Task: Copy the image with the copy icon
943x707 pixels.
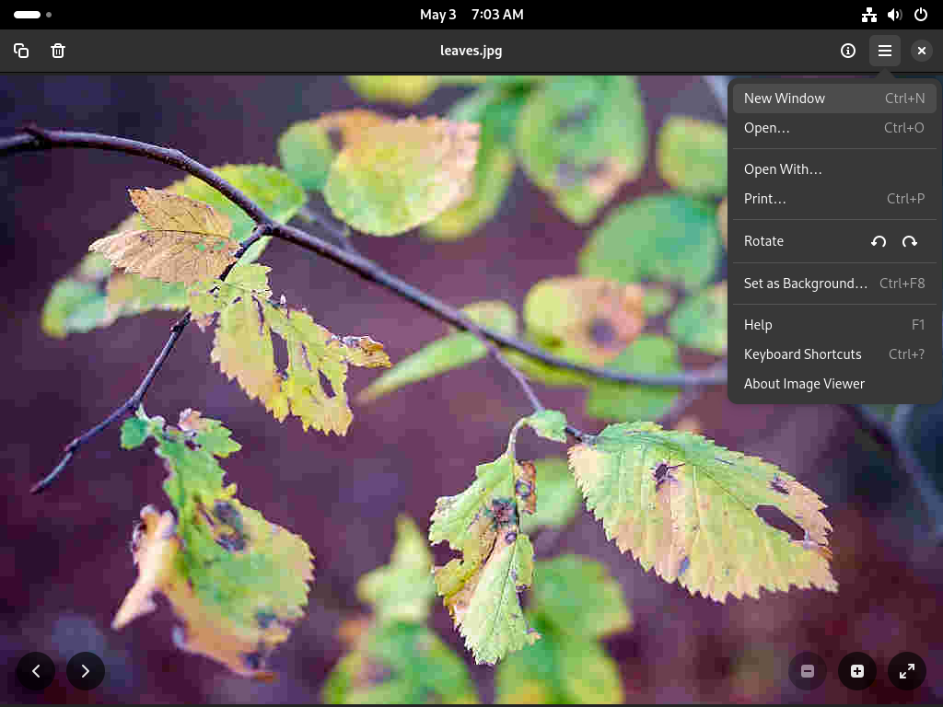Action: click(21, 51)
